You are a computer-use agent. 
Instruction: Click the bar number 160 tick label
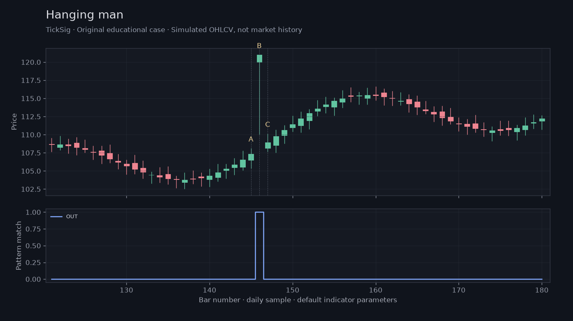coord(376,289)
